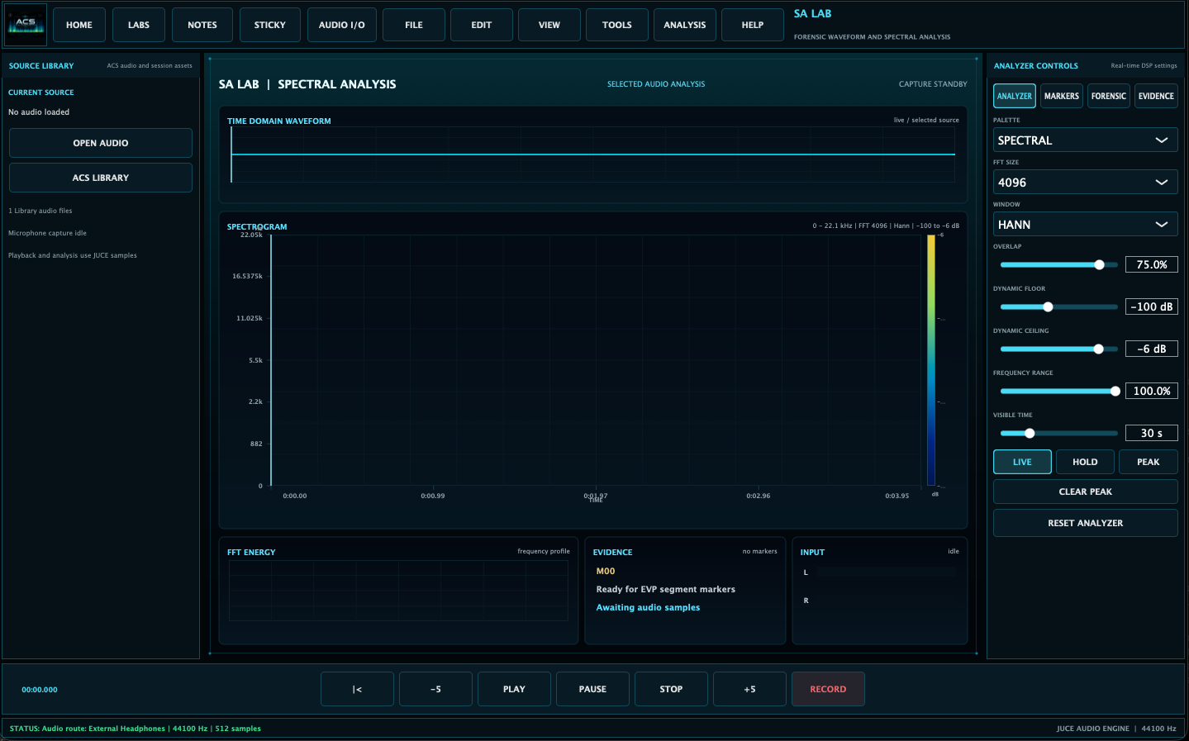Click the L input level meter

pos(886,572)
